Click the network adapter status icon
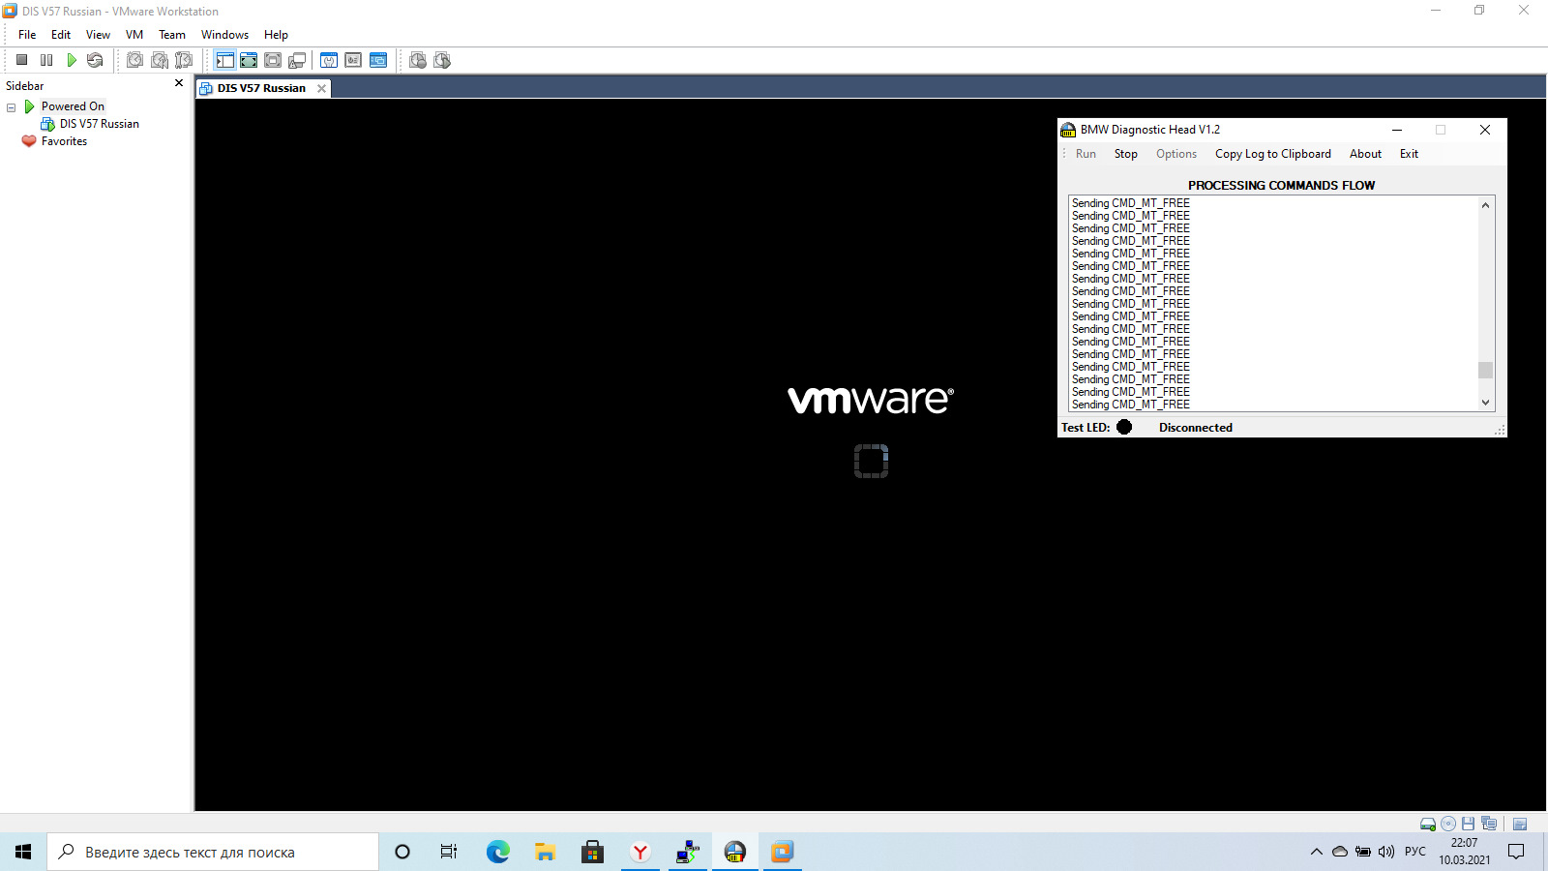 [1489, 825]
